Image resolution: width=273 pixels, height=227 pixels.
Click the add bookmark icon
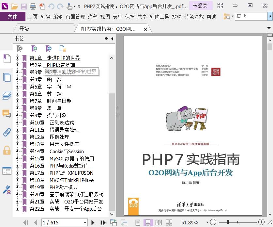coord(34,49)
